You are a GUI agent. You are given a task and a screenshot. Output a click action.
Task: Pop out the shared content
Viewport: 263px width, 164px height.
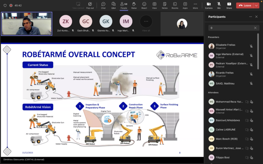pos(90,5)
